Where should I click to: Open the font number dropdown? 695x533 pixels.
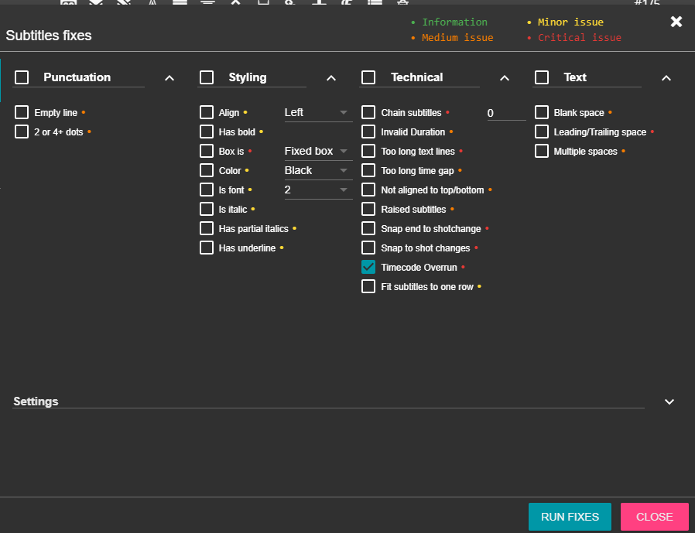click(x=318, y=190)
